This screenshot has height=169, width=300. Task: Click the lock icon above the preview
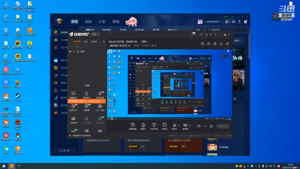pos(209,44)
